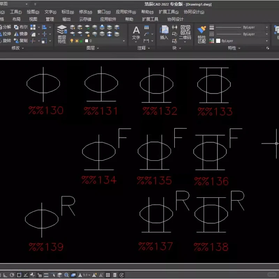Click the Properties panel dialog launcher arrow
279x279 pixels.
(x=267, y=48)
